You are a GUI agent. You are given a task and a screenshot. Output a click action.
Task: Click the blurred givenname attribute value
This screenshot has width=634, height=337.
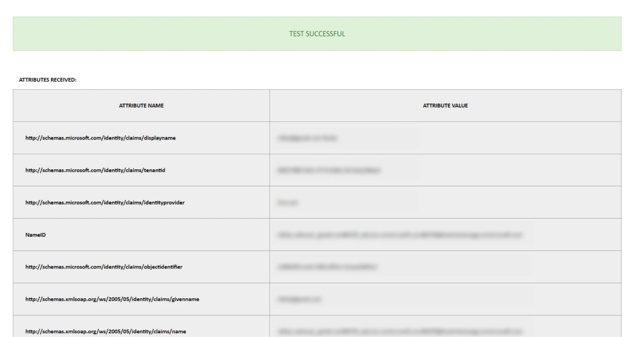click(x=299, y=299)
